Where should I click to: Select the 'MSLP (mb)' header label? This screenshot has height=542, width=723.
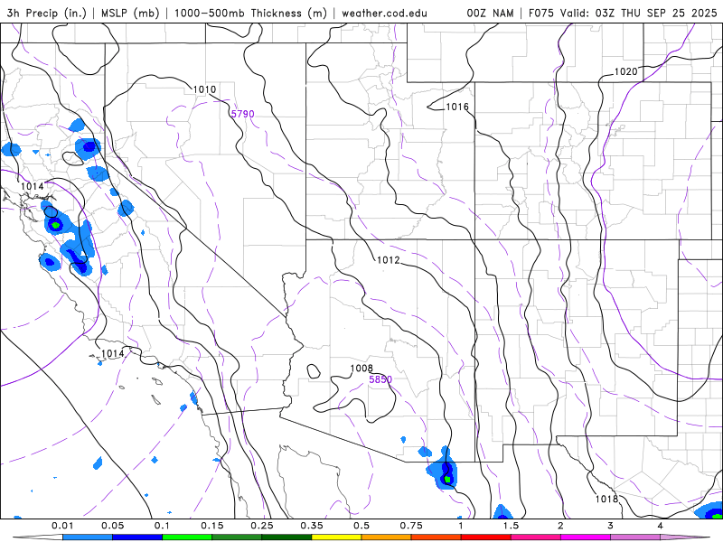click(x=130, y=14)
